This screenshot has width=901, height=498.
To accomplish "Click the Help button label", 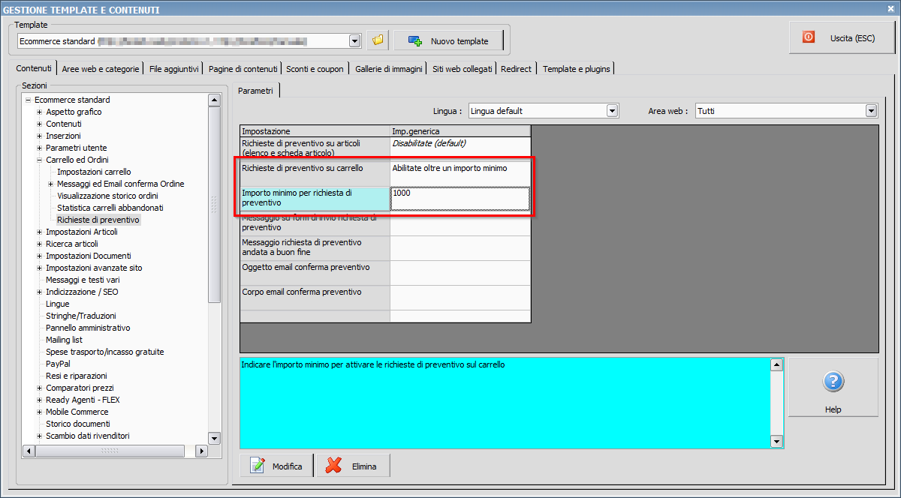I will (x=833, y=409).
